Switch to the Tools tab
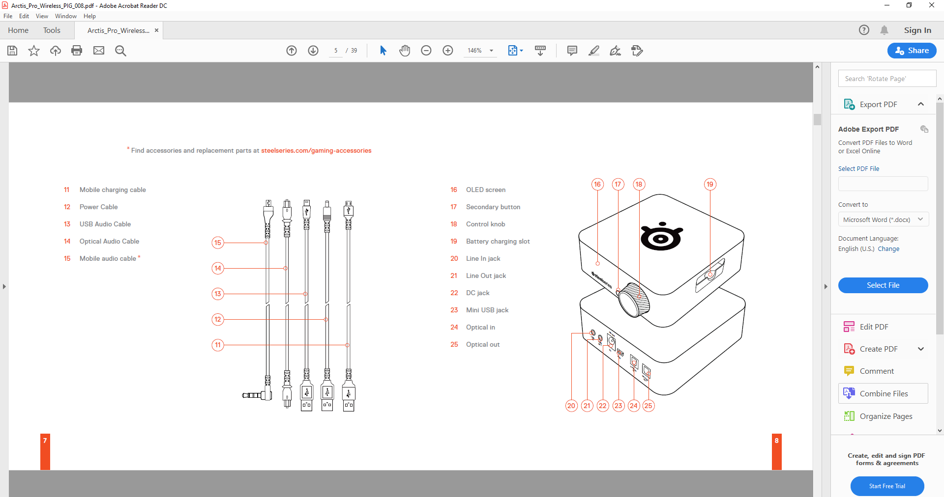944x497 pixels. coord(52,30)
